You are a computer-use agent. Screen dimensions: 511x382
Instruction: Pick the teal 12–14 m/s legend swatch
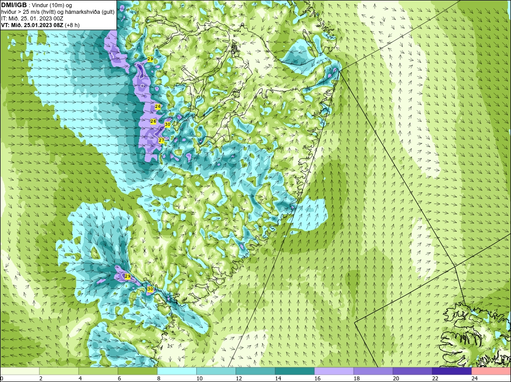(255, 371)
